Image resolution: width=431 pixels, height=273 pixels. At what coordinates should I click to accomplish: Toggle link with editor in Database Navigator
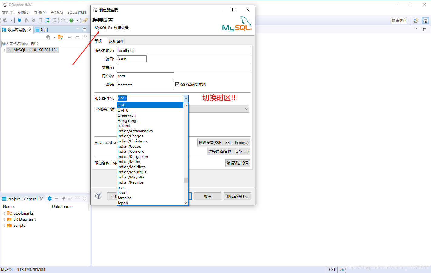coord(77,37)
